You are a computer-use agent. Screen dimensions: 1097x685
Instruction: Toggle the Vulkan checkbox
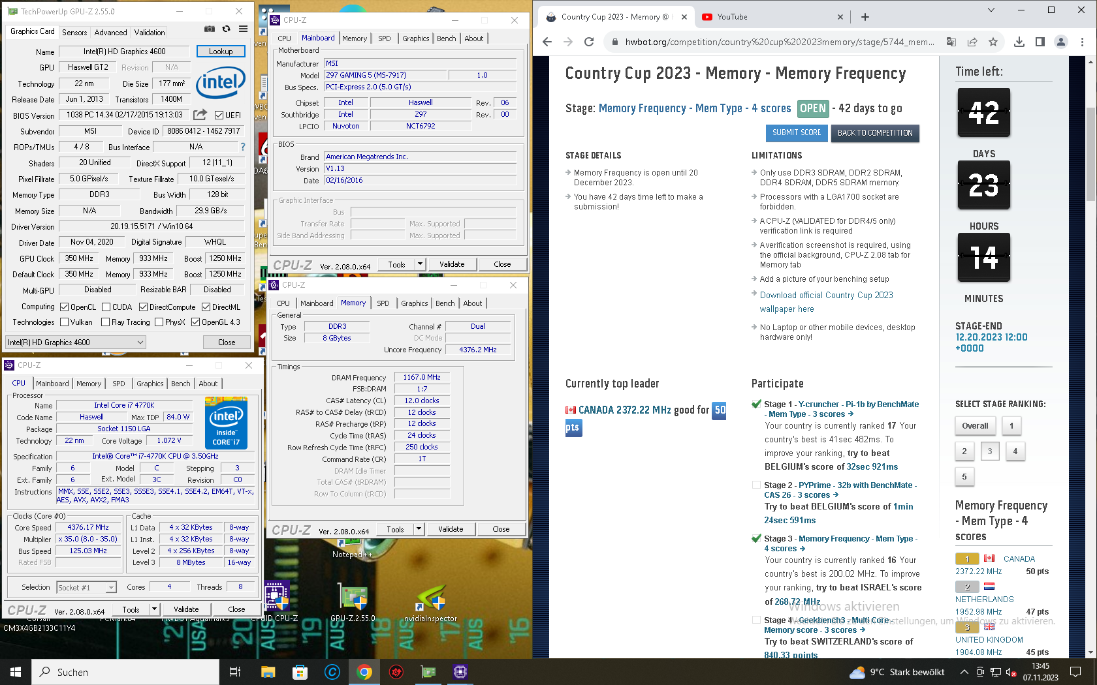click(64, 322)
